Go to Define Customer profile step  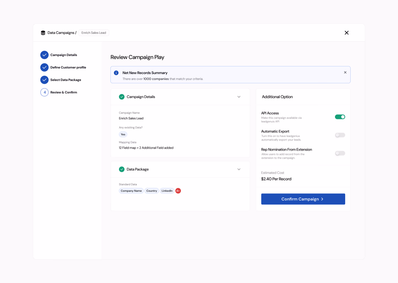click(x=68, y=67)
